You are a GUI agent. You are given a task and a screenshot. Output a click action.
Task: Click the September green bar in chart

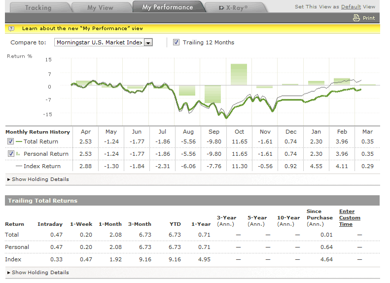213,94
